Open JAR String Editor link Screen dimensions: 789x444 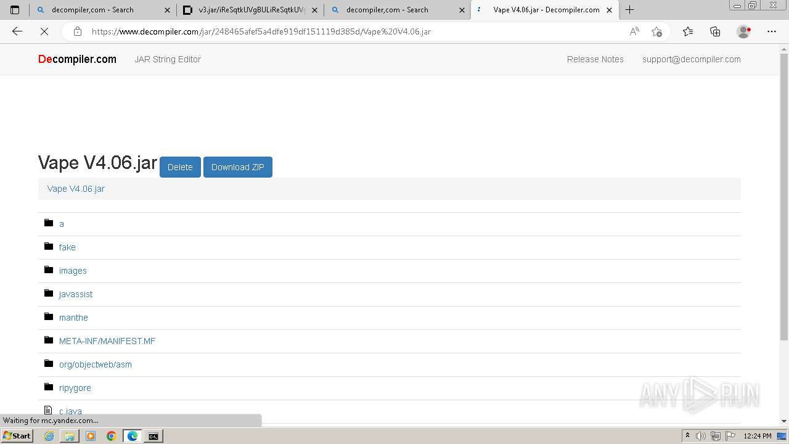pyautogui.click(x=168, y=59)
